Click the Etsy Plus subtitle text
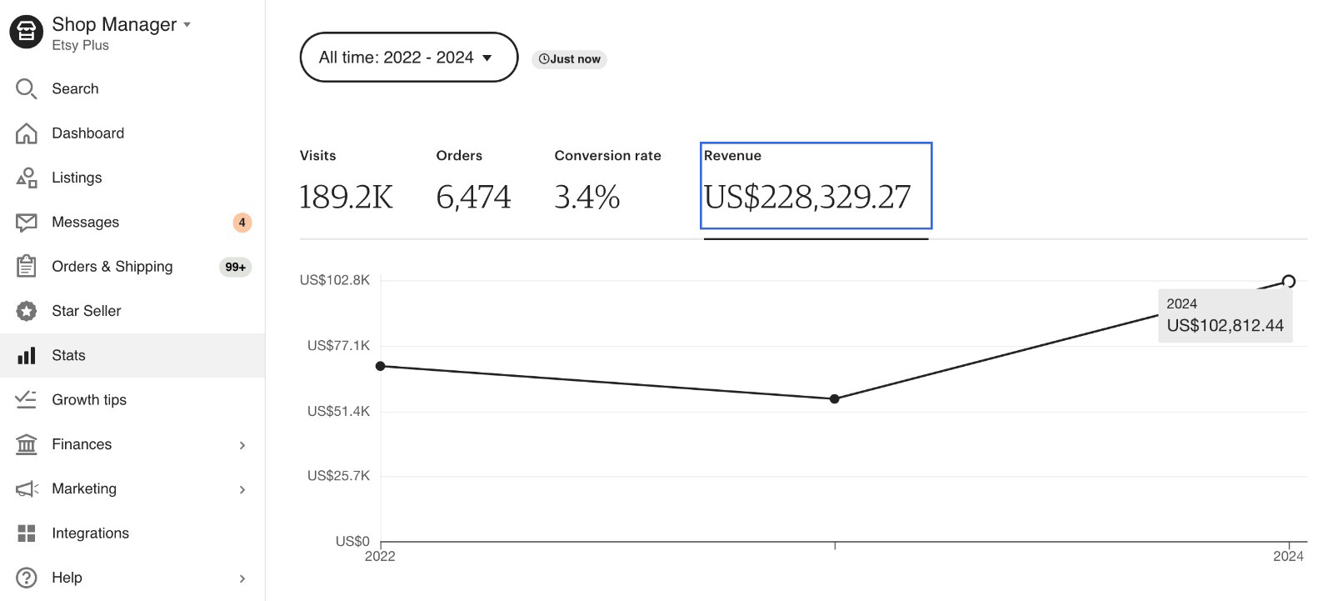This screenshot has height=601, width=1333. 80,46
